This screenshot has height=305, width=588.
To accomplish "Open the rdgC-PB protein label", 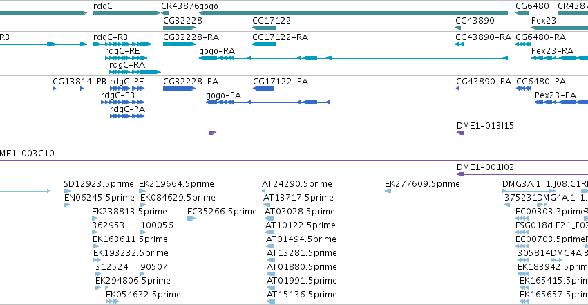I will (117, 95).
